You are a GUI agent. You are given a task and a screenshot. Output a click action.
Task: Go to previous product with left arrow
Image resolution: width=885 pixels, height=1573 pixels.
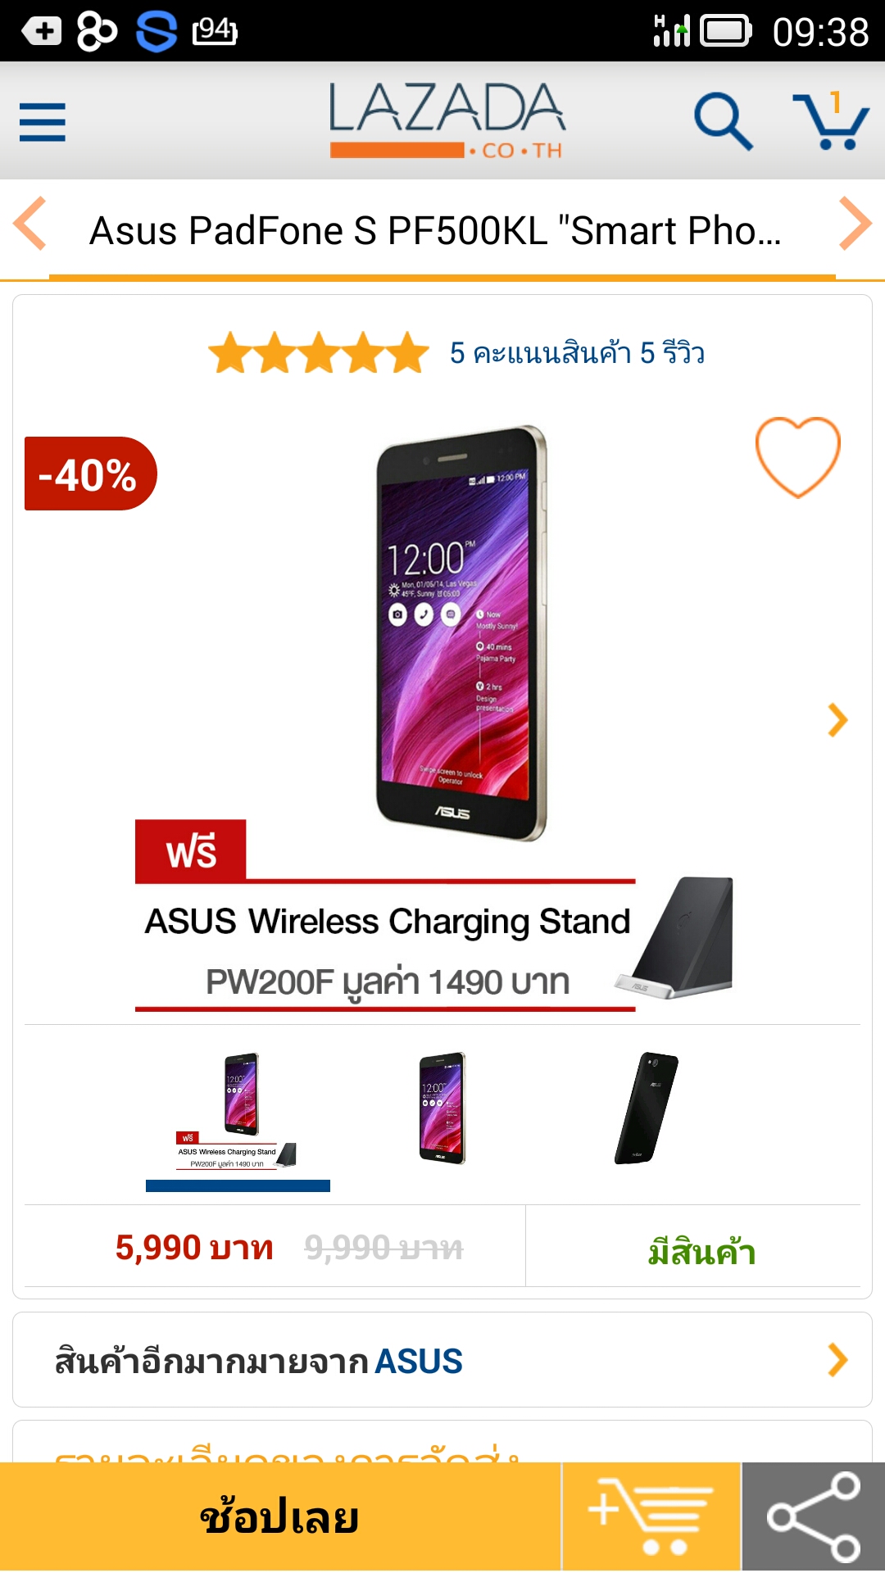pos(30,224)
